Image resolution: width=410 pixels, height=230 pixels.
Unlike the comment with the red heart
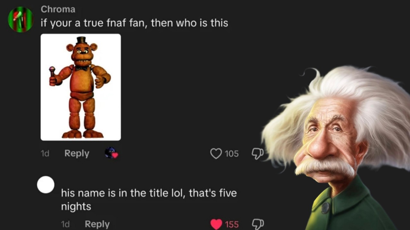pyautogui.click(x=216, y=224)
